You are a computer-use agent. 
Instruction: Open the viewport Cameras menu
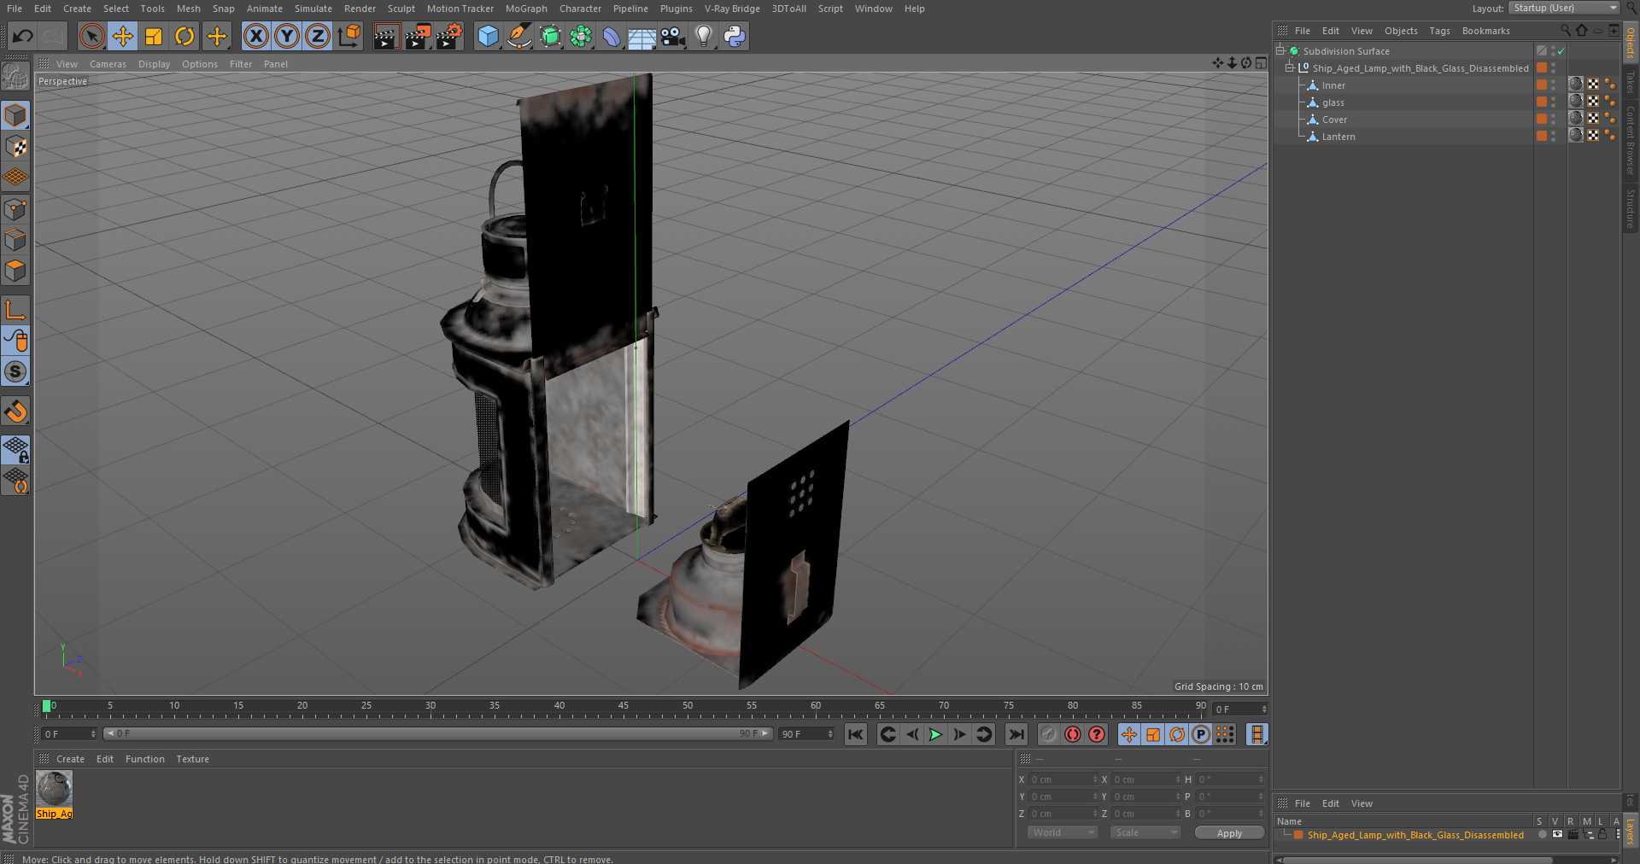(108, 64)
